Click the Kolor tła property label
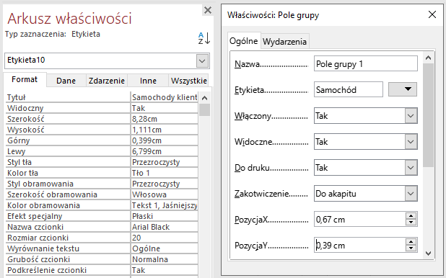The width and height of the screenshot is (446, 278). 22,173
